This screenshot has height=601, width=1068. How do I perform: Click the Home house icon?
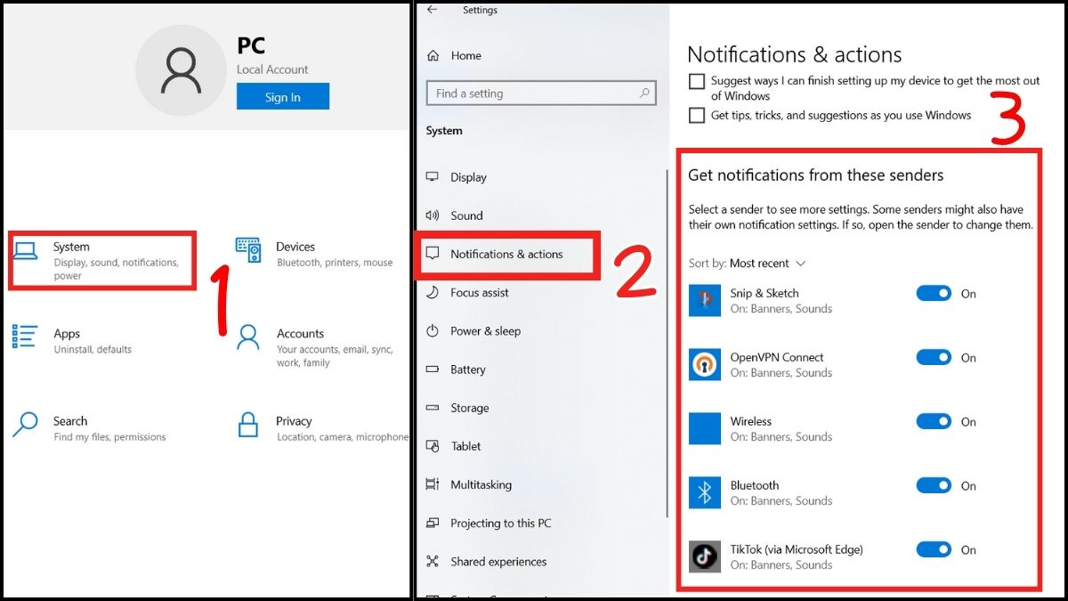(x=433, y=55)
